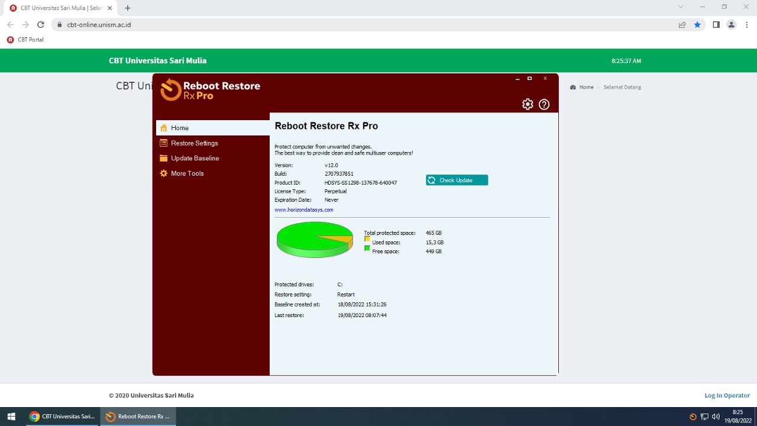Click the yellow used space swatch
Viewport: 757px width, 426px height.
coord(367,238)
